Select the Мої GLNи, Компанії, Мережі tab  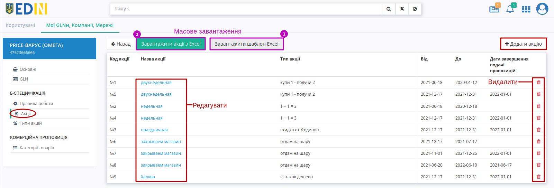pyautogui.click(x=80, y=25)
